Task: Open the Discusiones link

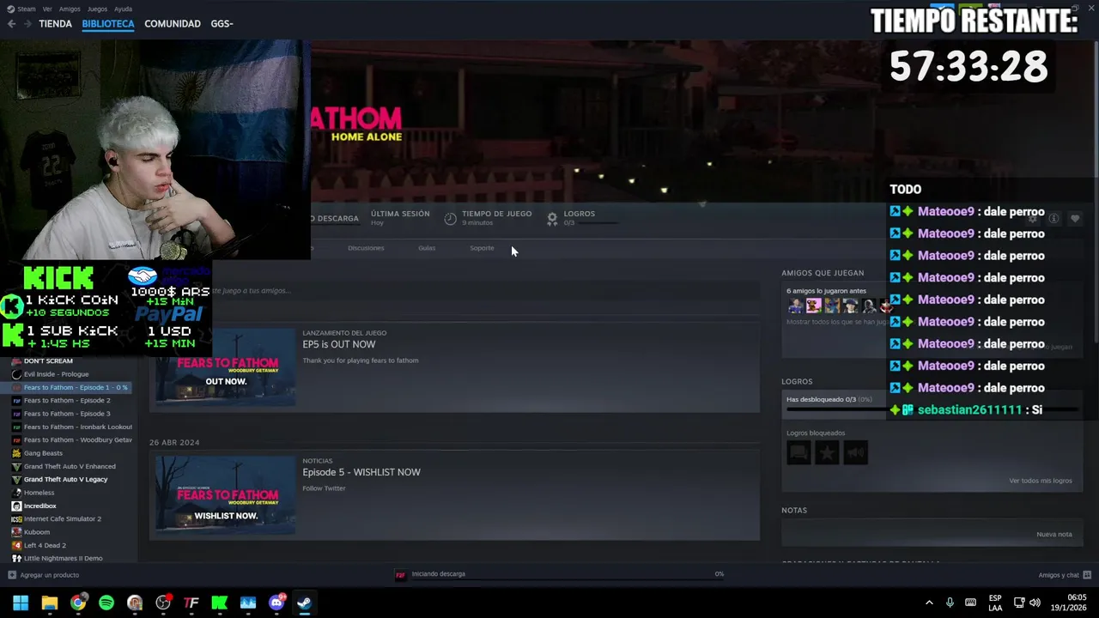Action: [366, 248]
